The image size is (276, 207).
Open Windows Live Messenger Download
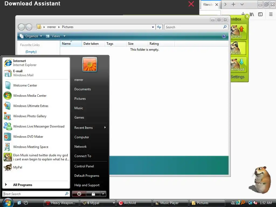click(36, 126)
